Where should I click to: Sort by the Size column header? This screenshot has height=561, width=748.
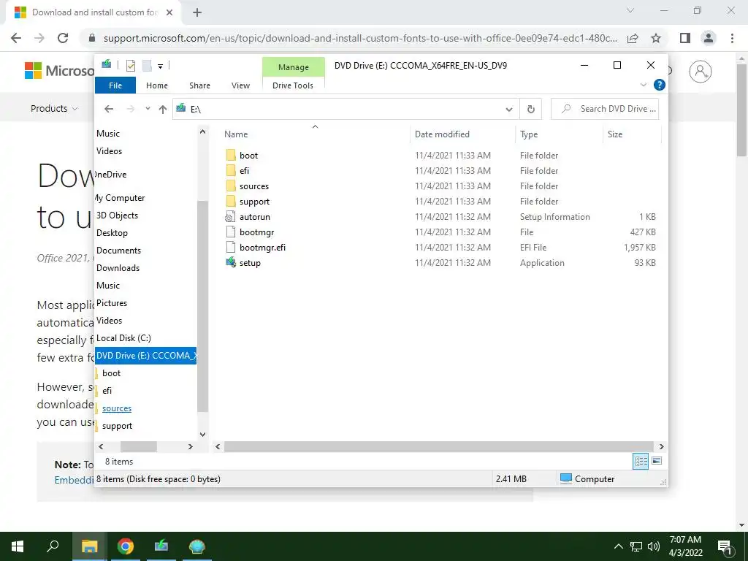click(632, 134)
